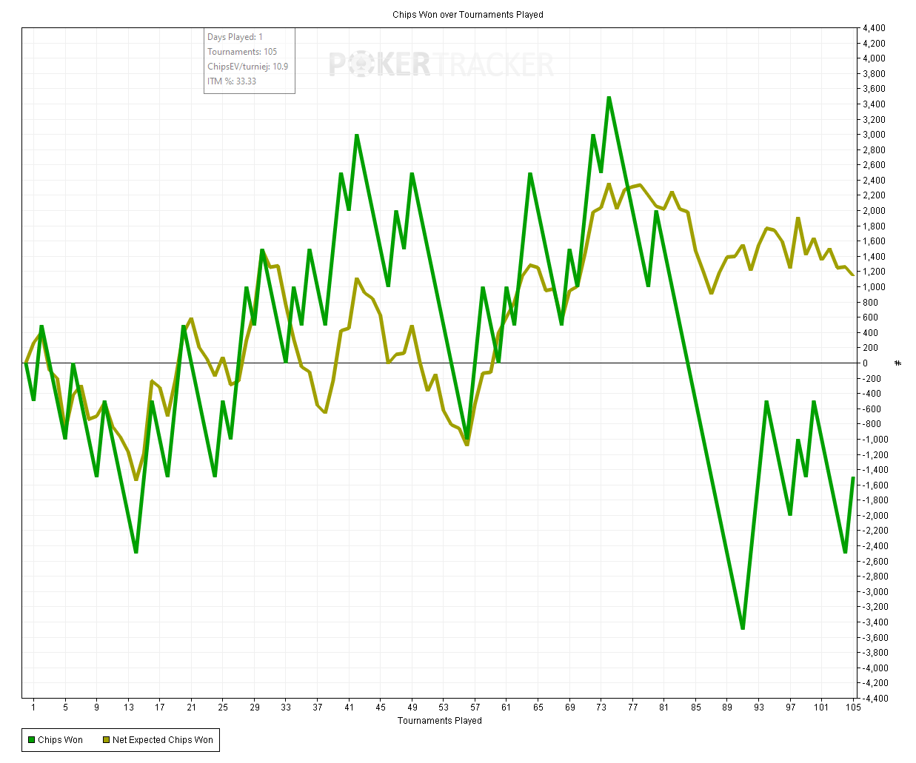Viewport: 916px width, 763px height.
Task: Click the poker chip icon in the watermark
Action: pyautogui.click(x=359, y=65)
